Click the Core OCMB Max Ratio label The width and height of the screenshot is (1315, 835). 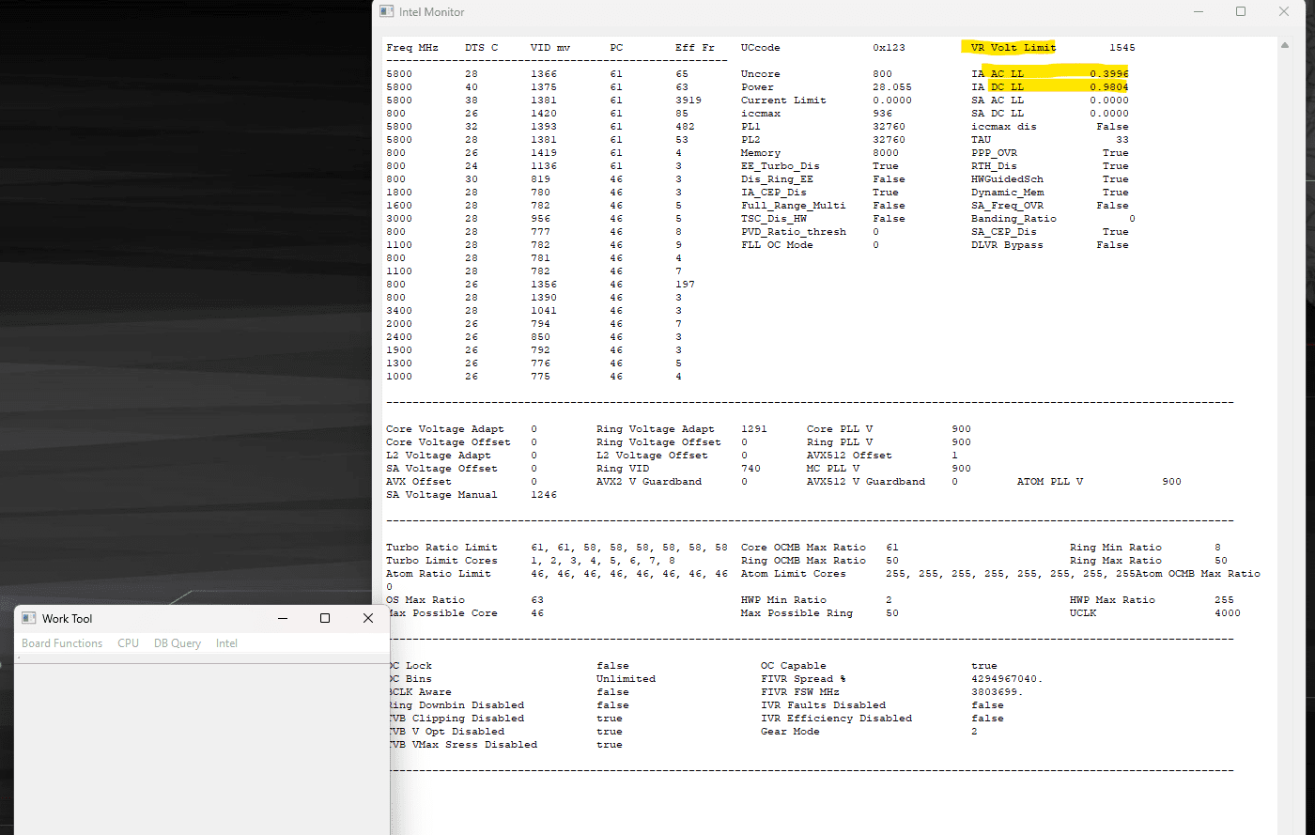click(x=803, y=547)
